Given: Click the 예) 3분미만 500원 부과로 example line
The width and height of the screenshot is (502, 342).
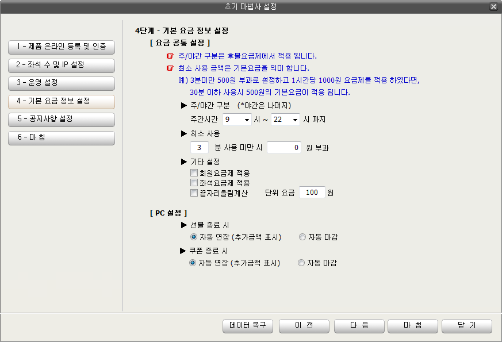Looking at the screenshot, I should coord(299,80).
